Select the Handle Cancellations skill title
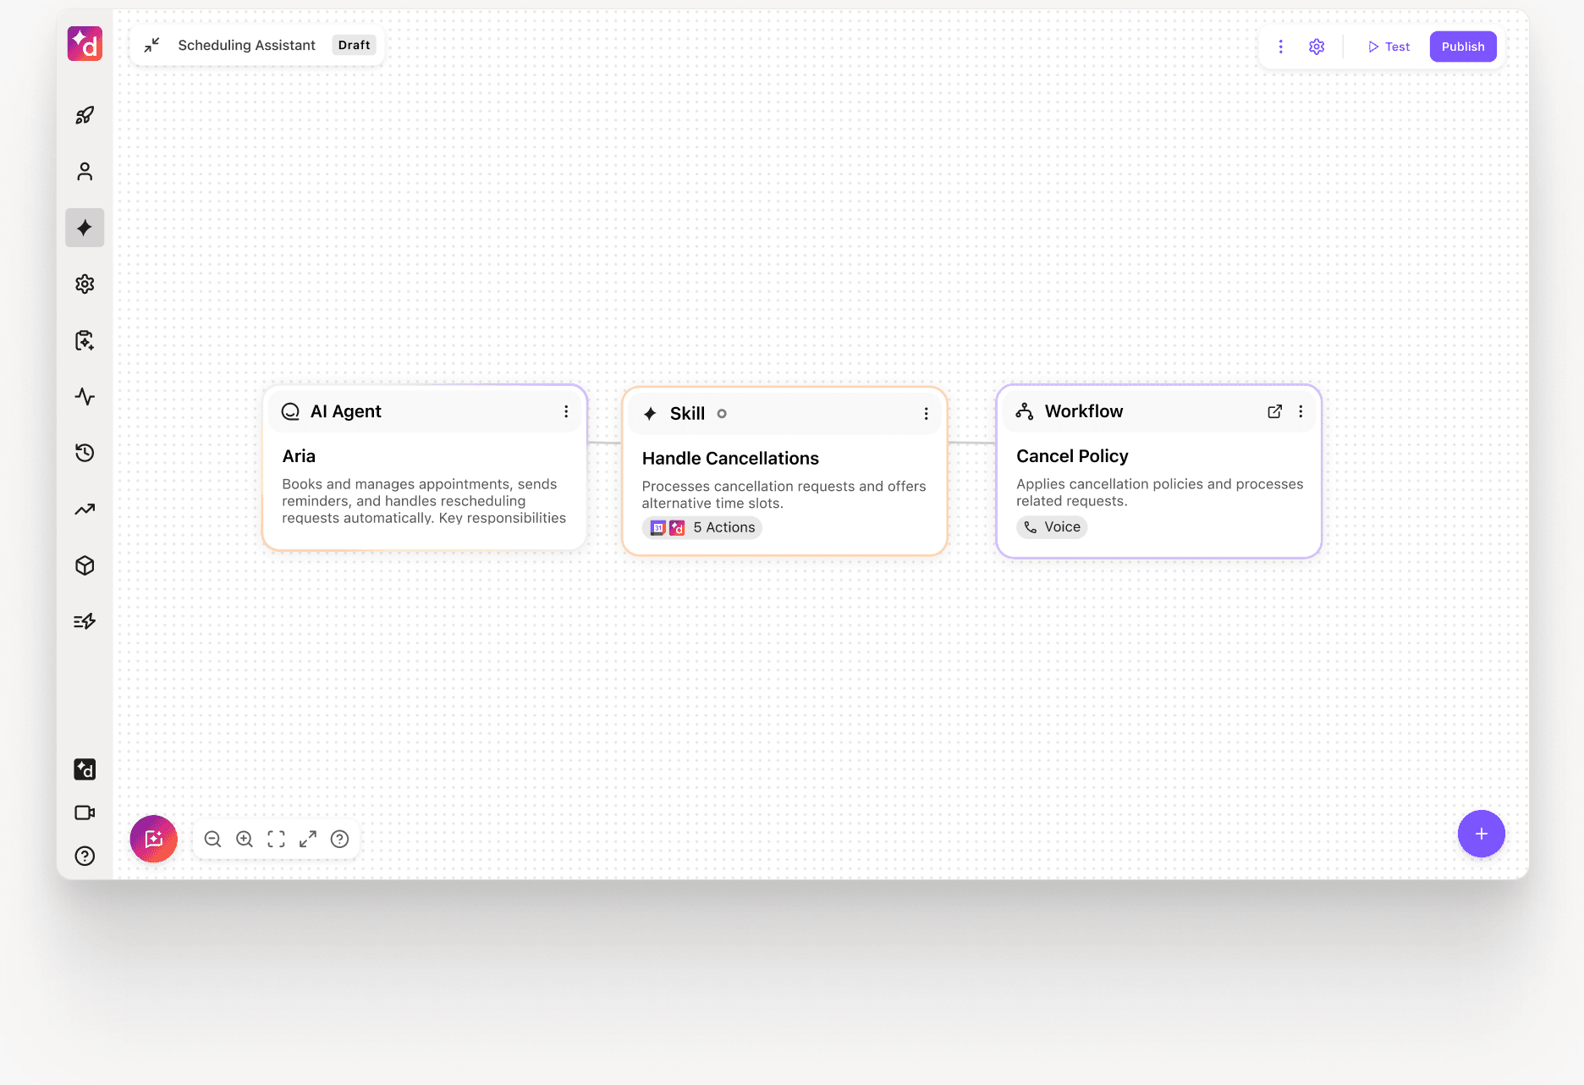The height and width of the screenshot is (1085, 1584). tap(730, 459)
